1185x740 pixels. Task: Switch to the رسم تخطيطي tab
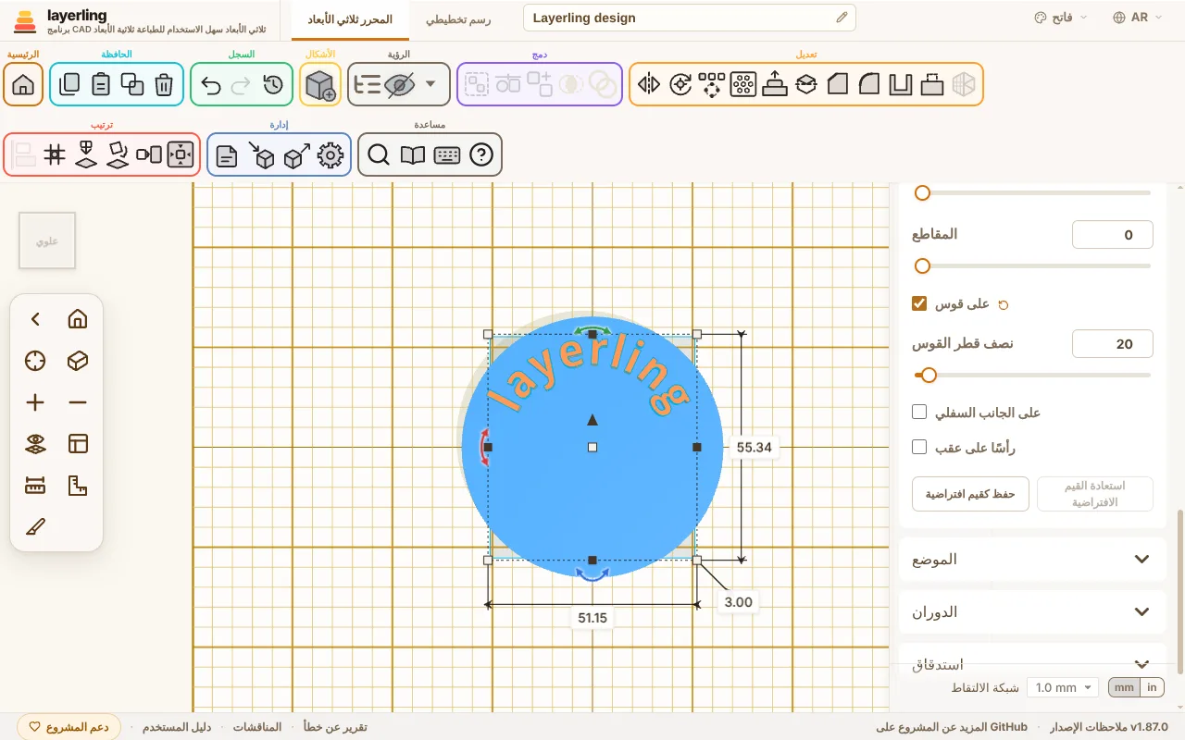tap(459, 19)
